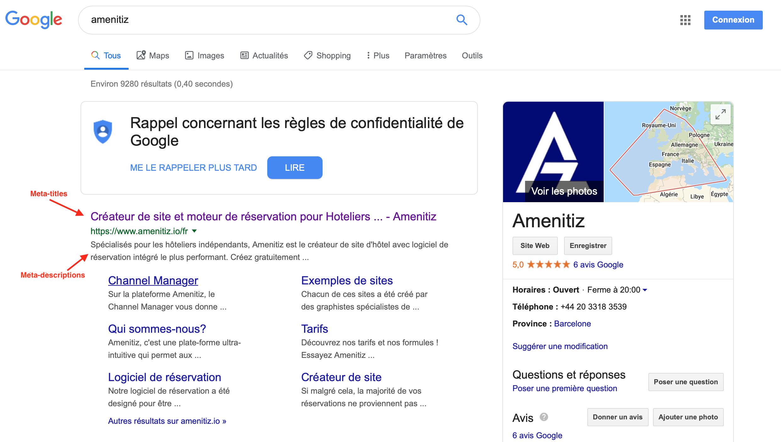Click the Barcelone province link

coord(572,324)
